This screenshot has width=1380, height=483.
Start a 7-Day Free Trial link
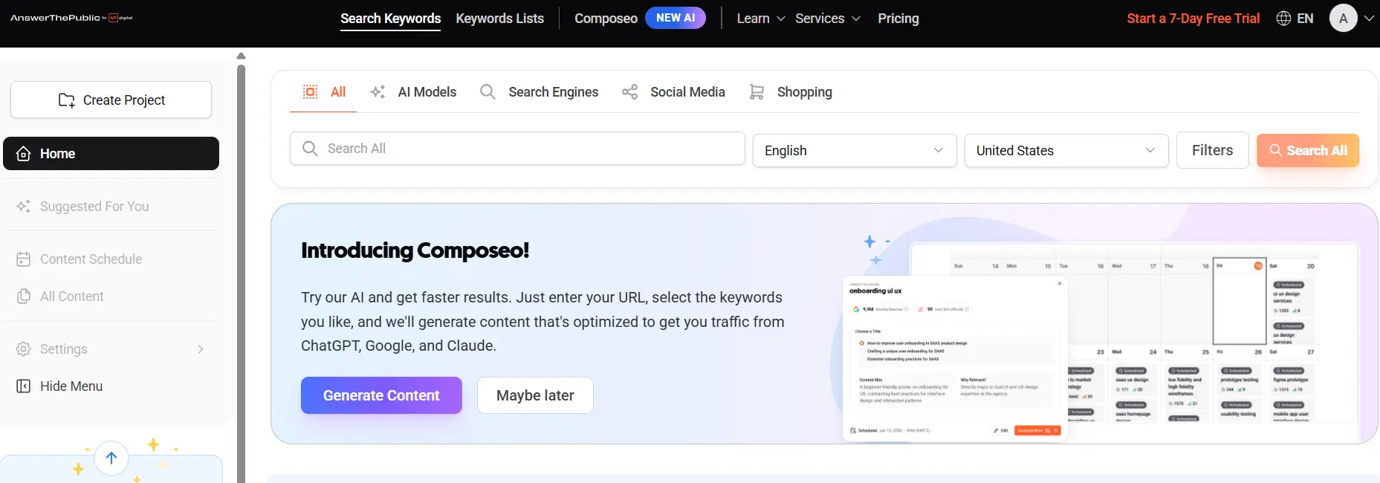coord(1193,19)
